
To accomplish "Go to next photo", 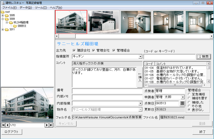I will pos(47,125).
